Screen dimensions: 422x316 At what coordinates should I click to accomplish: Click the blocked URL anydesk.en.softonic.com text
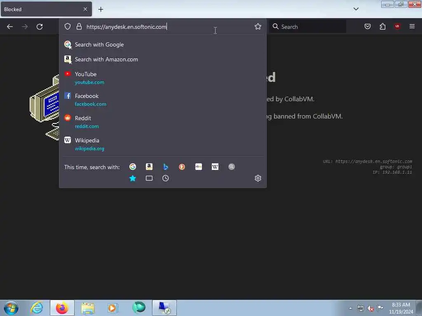(x=373, y=161)
